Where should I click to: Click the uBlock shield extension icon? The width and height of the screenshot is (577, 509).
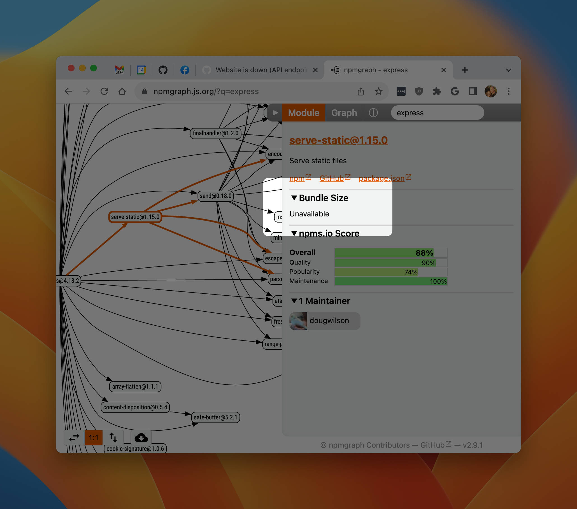coord(419,92)
